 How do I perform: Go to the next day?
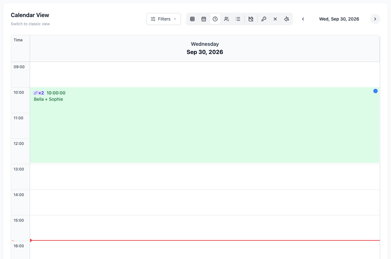click(x=375, y=19)
